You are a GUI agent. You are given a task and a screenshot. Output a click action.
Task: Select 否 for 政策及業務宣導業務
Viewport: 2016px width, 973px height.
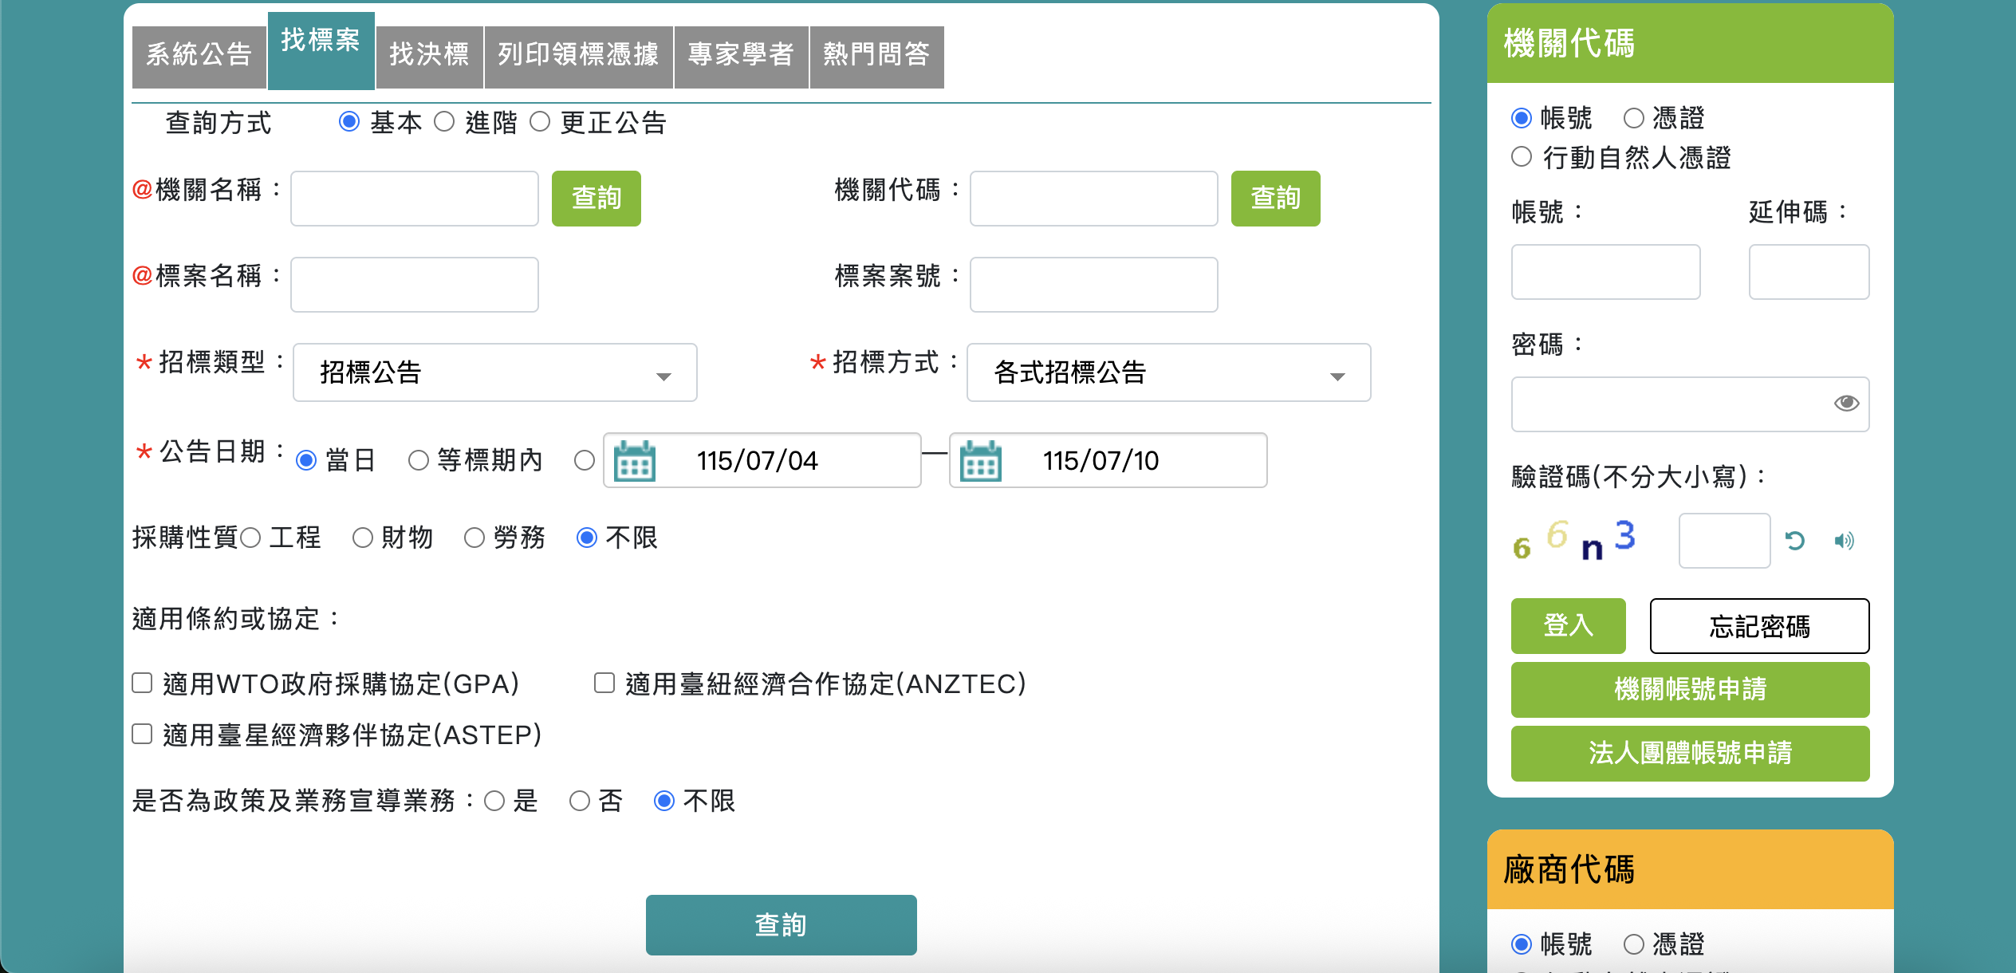[580, 801]
